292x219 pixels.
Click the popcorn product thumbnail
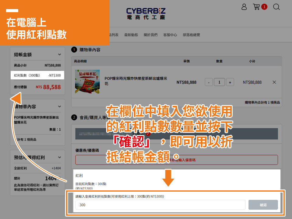(87, 82)
